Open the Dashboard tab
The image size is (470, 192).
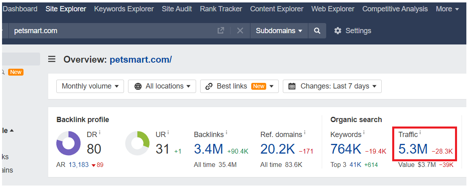tap(20, 9)
